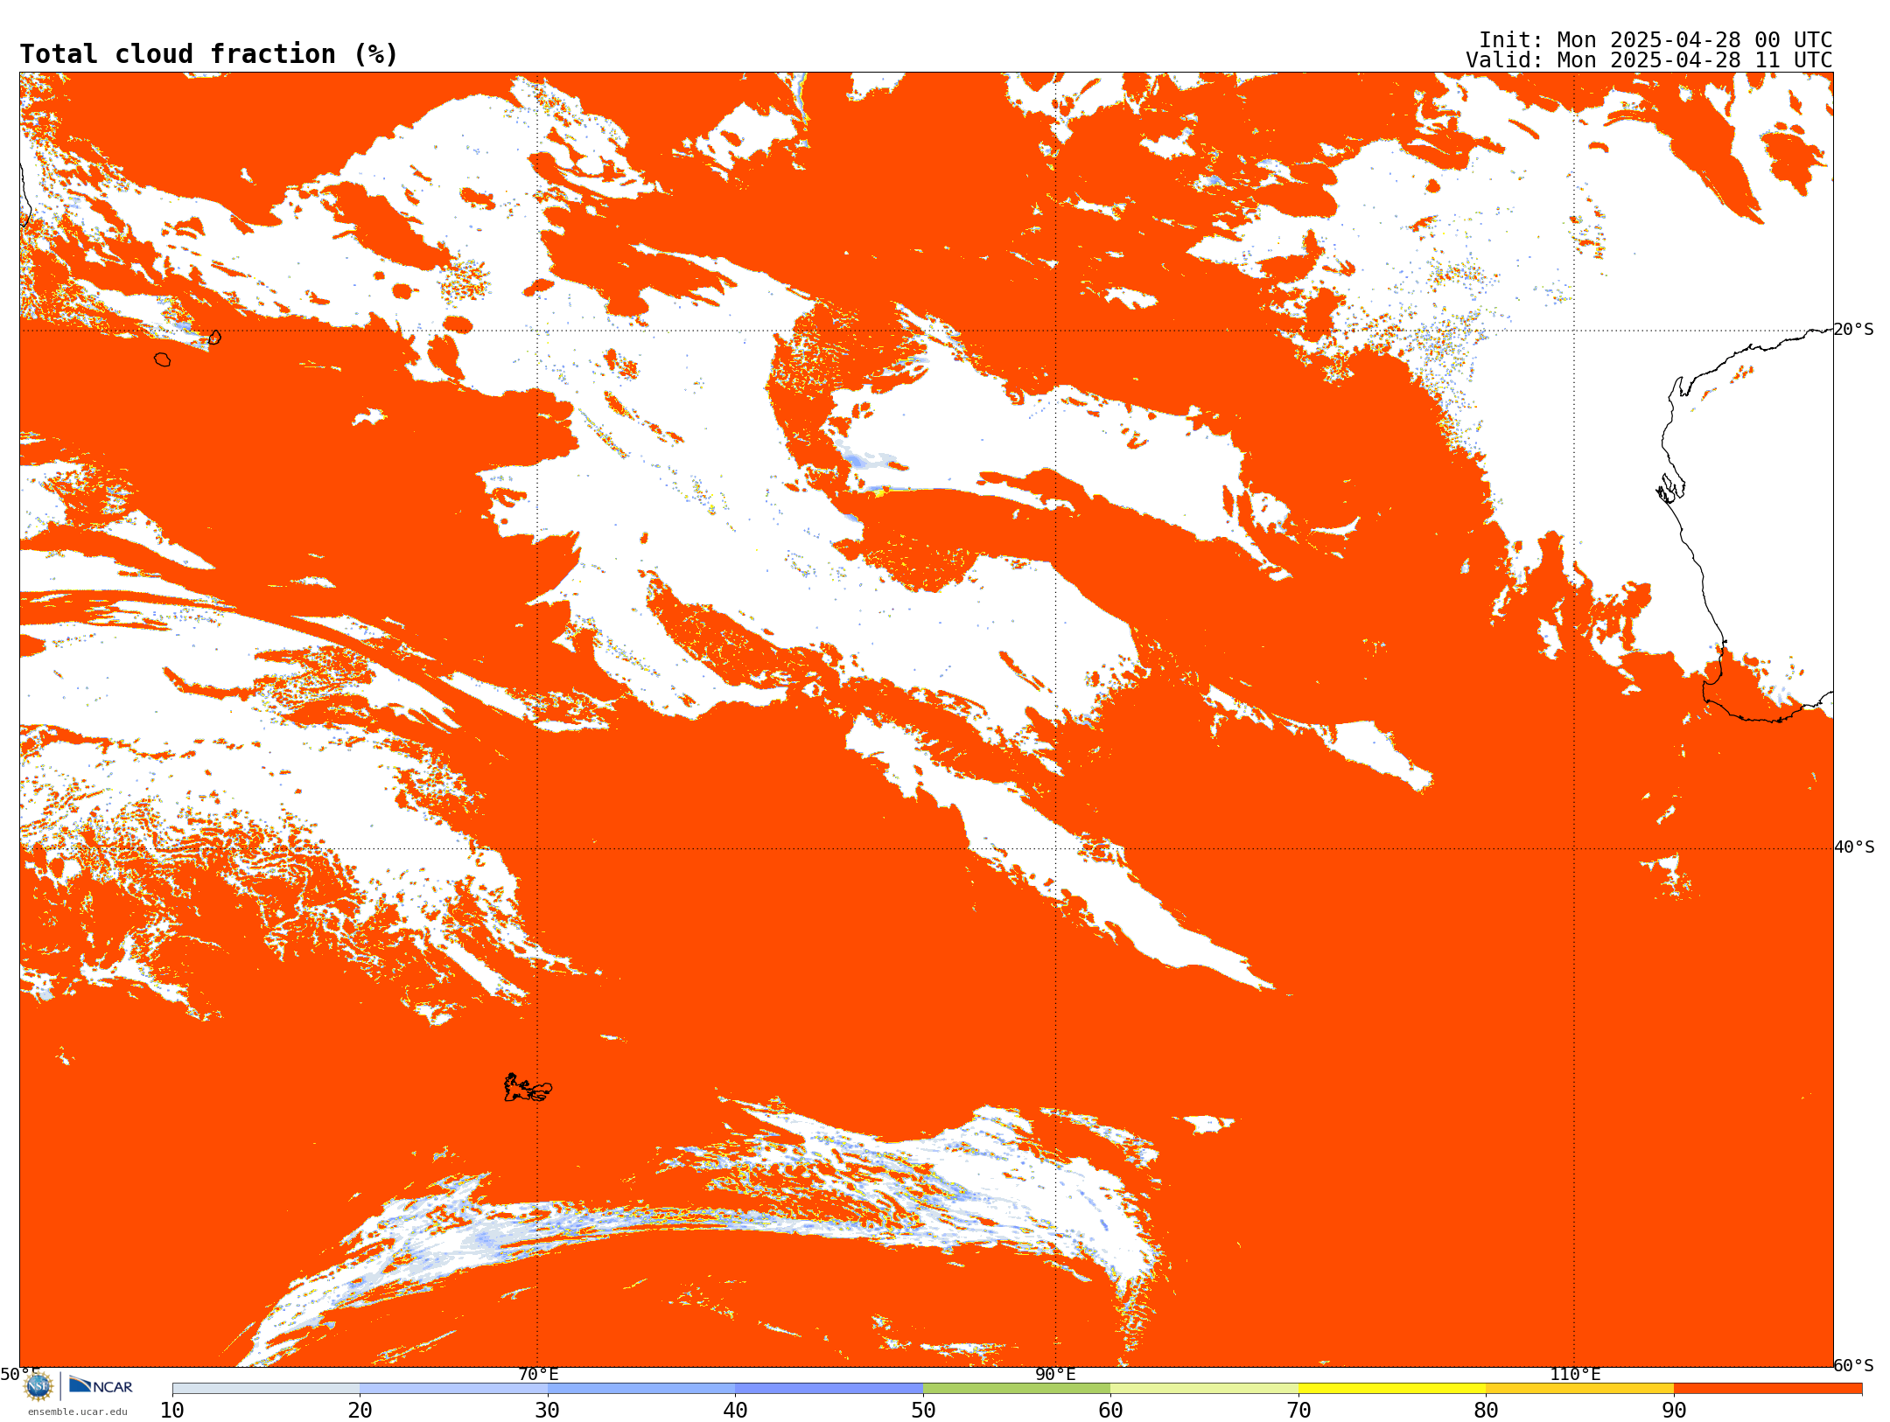Click Shark Bay on the Australian coastline
The image size is (1890, 1422).
tap(1670, 488)
